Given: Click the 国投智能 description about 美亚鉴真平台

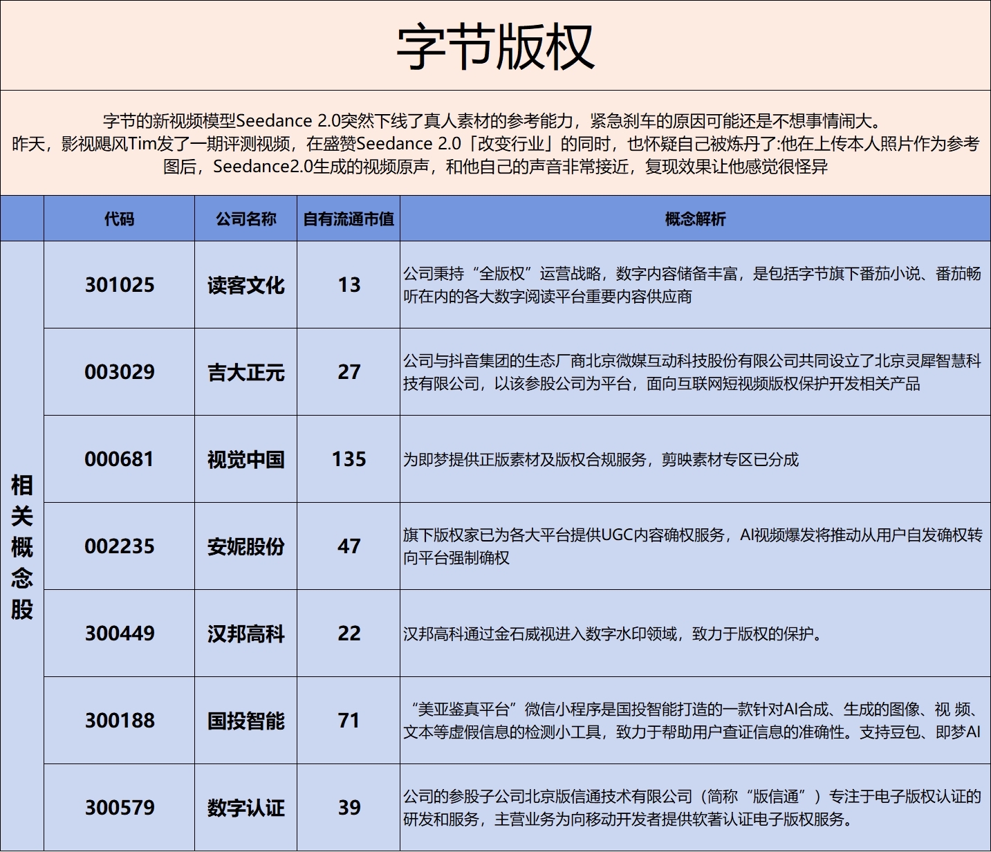Looking at the screenshot, I should [692, 721].
